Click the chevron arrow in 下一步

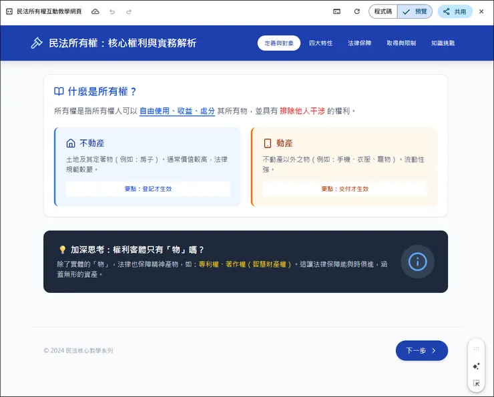click(x=434, y=350)
